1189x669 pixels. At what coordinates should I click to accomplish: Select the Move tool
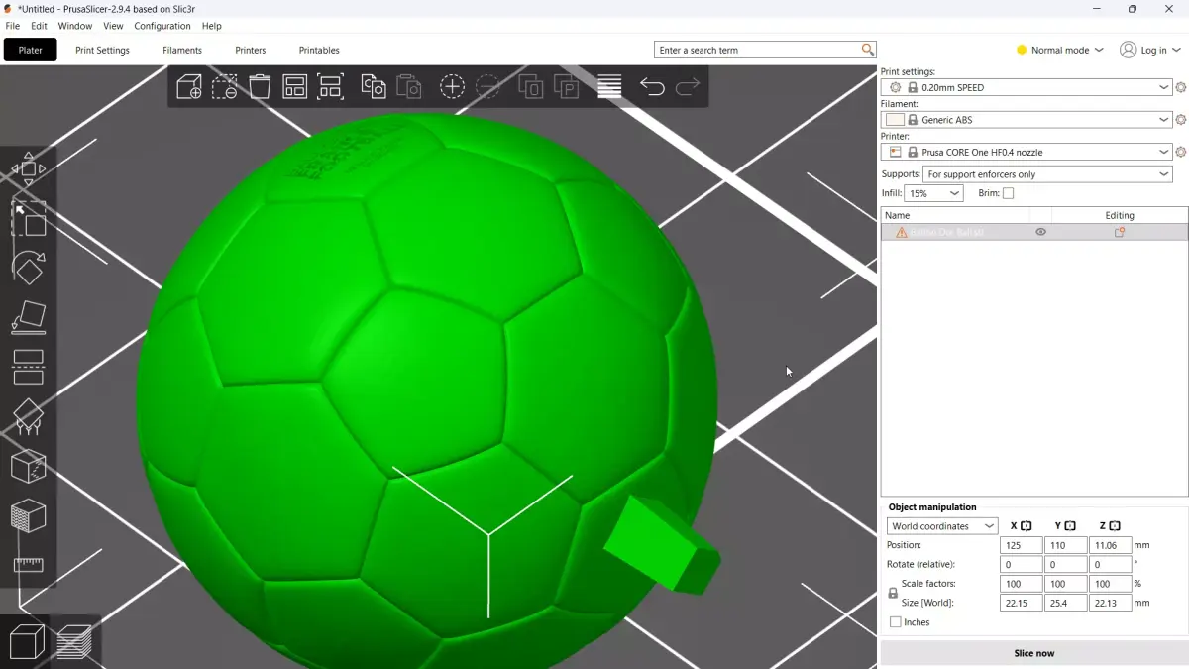click(x=28, y=169)
